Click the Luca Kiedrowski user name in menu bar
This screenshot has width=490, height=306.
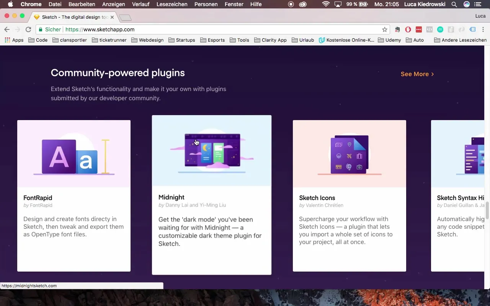(426, 4)
